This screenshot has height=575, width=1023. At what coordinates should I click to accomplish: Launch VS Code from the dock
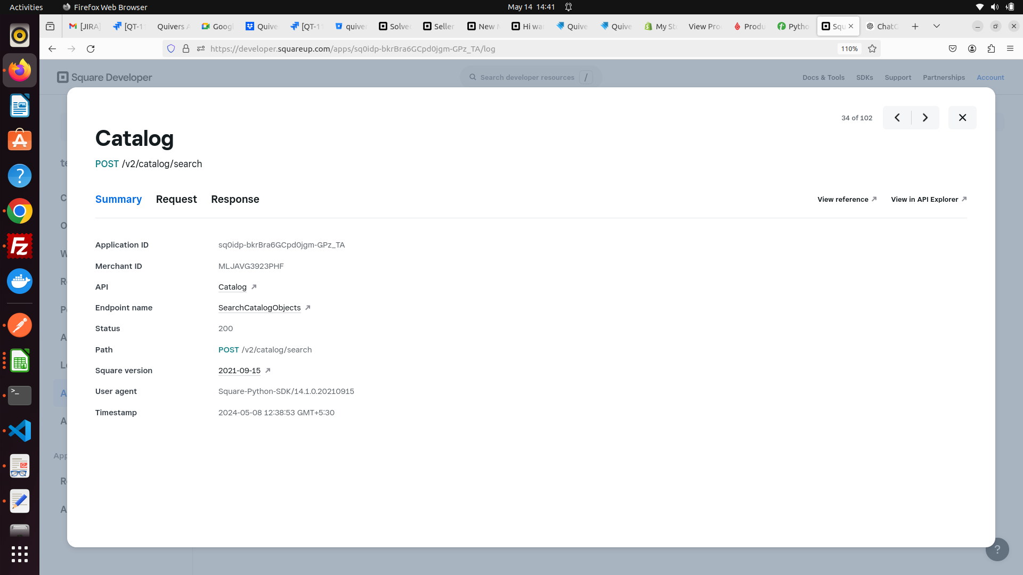point(19,430)
